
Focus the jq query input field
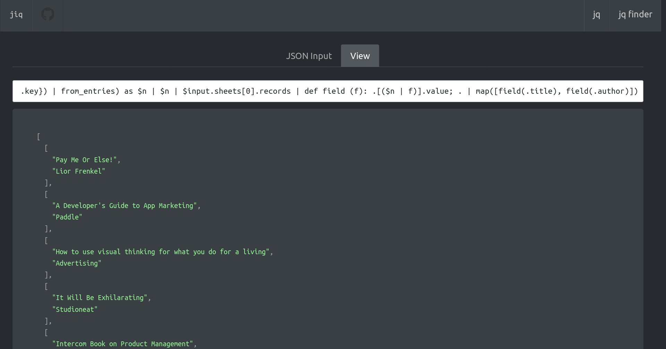tap(328, 91)
